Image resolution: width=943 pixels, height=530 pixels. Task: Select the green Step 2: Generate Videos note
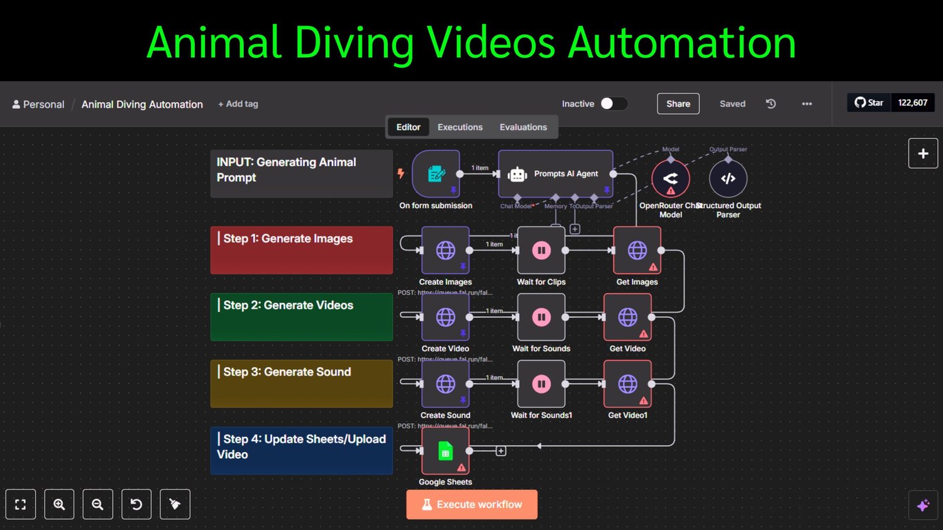pos(302,317)
